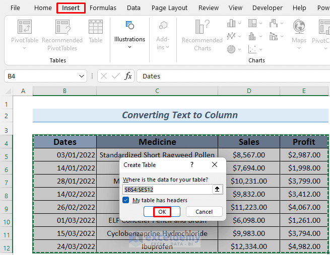The image size is (330, 255).
Task: Insert a hierarchy chart
Action: [252, 23]
